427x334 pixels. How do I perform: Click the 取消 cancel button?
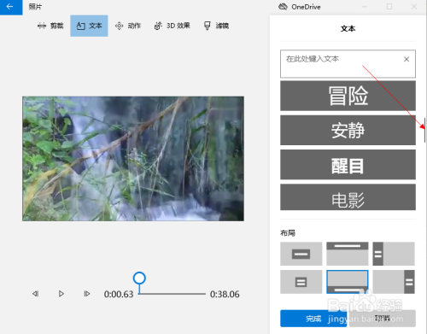coord(383,319)
